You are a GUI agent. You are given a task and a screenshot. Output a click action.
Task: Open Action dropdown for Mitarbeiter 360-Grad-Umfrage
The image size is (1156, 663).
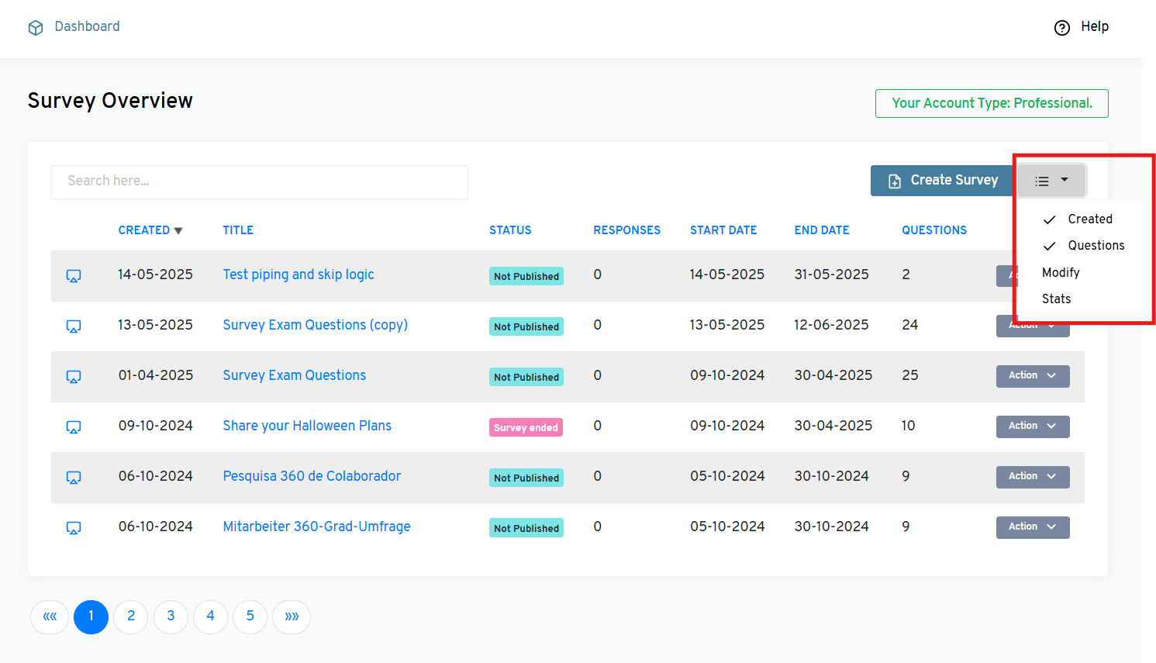(1033, 527)
